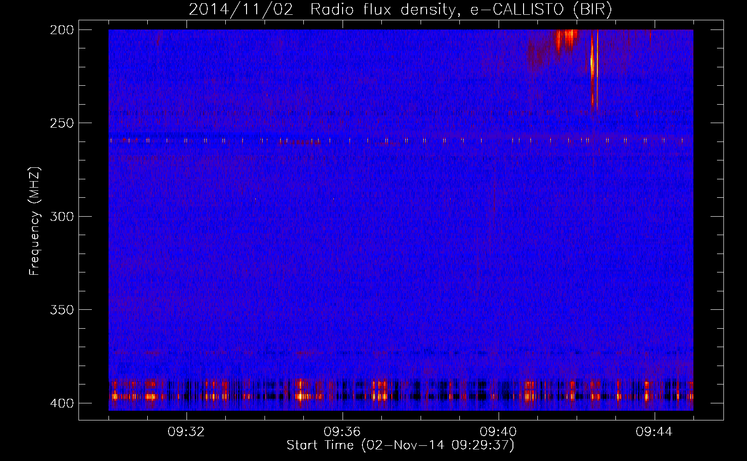
Task: Click the 'Start Time (02-Nov-14 09:29:37)' label
Action: 400,445
